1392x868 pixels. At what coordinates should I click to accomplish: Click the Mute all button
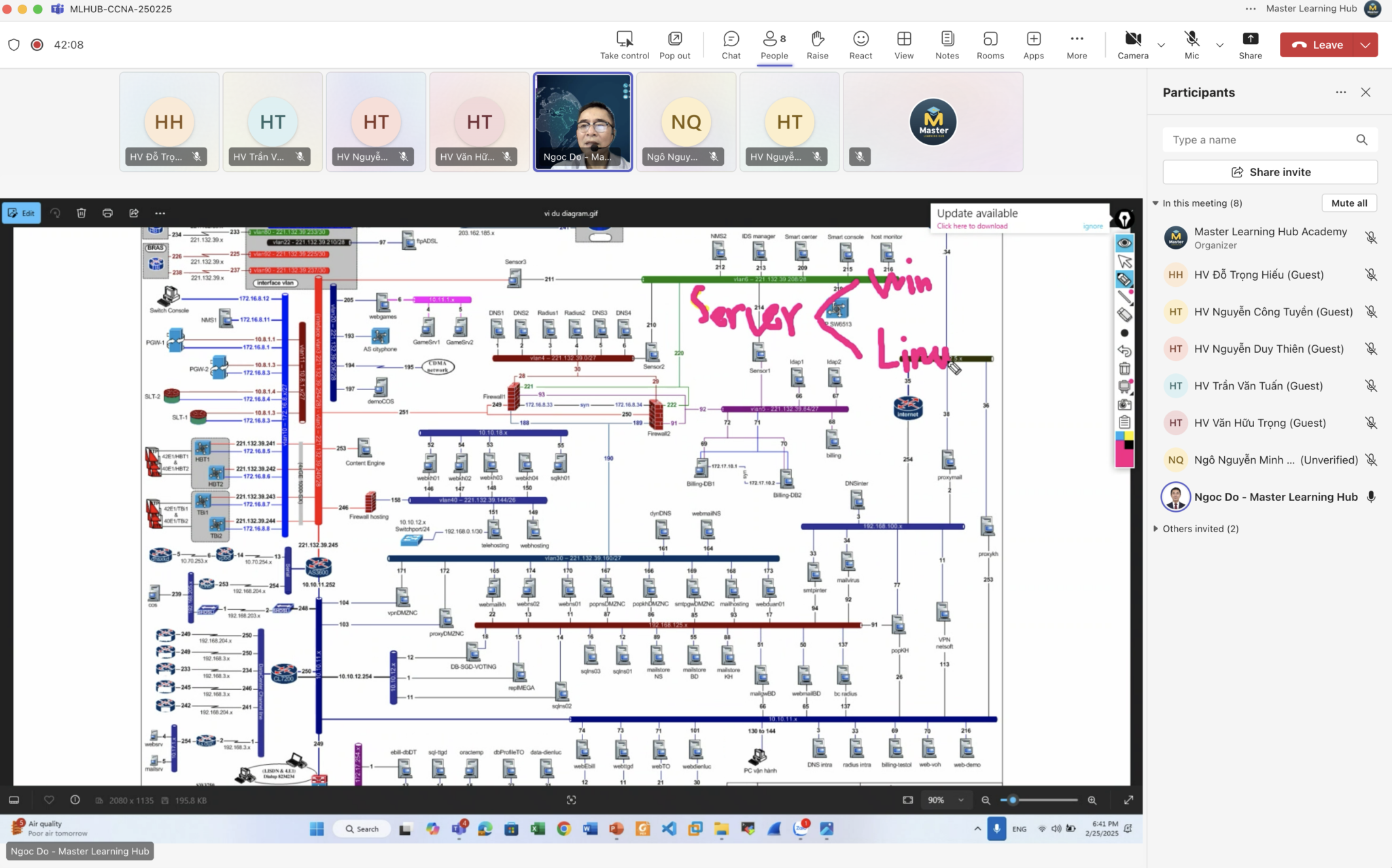tap(1348, 203)
